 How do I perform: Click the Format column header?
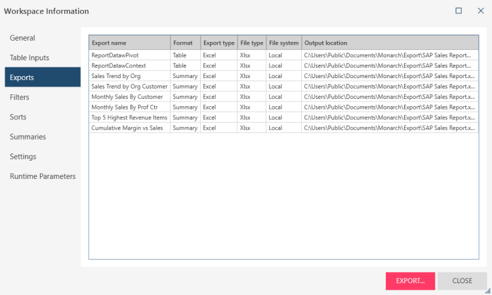tap(186, 43)
